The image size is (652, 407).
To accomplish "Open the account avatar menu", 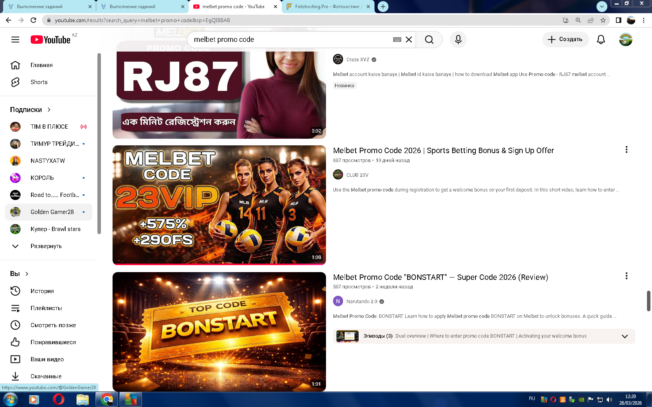I will (x=626, y=40).
